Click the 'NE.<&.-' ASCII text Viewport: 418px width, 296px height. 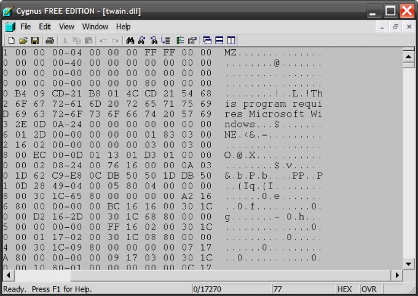pyautogui.click(x=246, y=134)
